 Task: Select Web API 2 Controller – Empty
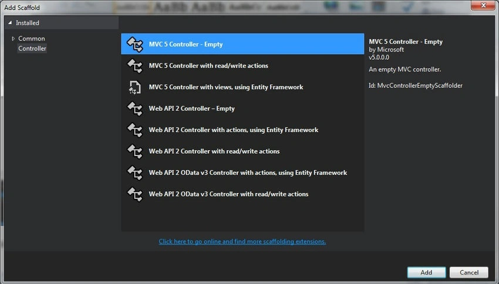pyautogui.click(x=242, y=108)
